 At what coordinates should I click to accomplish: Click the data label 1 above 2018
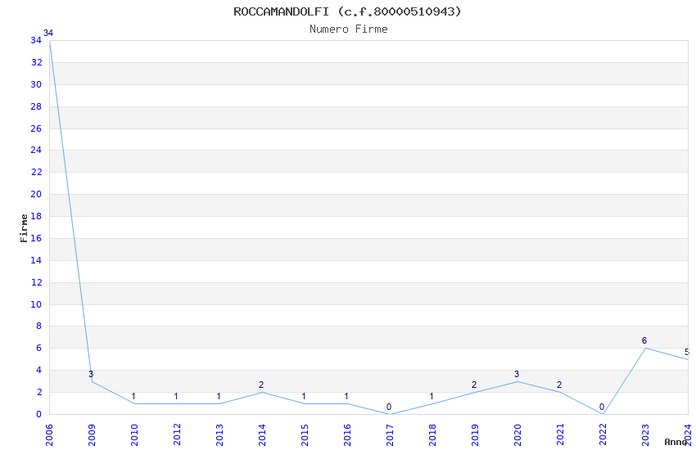point(432,396)
